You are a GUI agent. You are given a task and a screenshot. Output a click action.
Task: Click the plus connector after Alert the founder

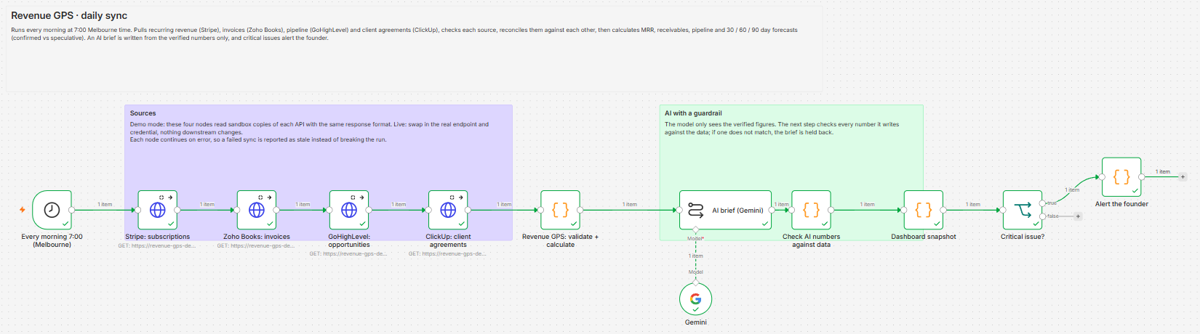point(1183,176)
